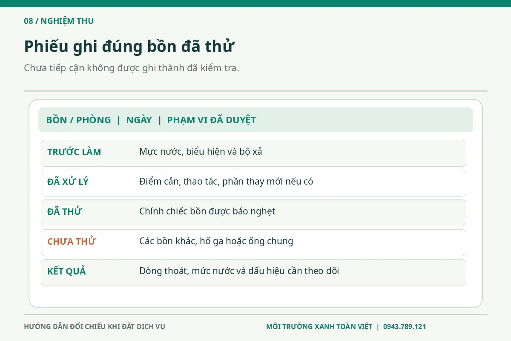This screenshot has width=511, height=341.
Task: Click the subtitle 'Chưa tiếp cận không được ghi thành đã kiểm tra.'
Action: (x=132, y=68)
